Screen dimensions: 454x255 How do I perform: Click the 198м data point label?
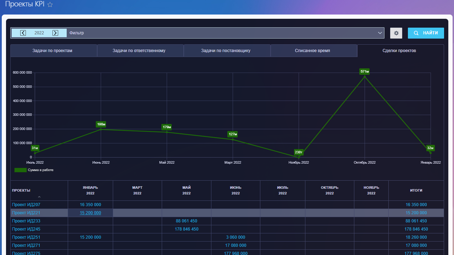101,124
